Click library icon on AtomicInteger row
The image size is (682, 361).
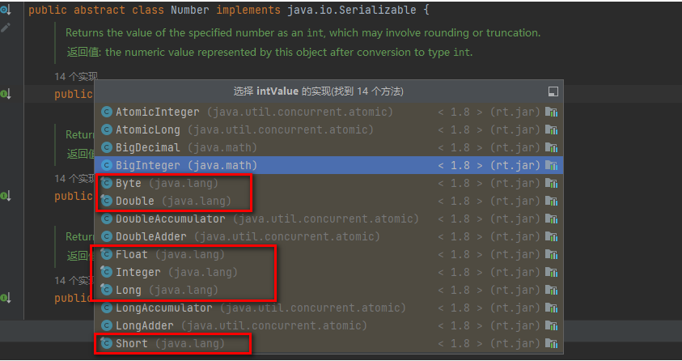point(552,113)
